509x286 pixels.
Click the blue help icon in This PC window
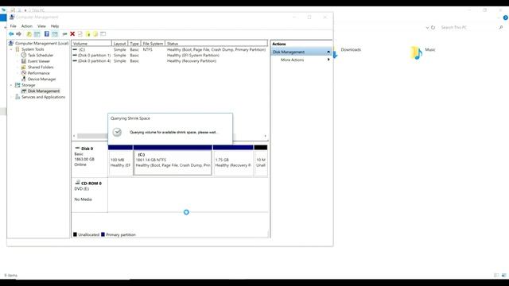[x=506, y=17]
